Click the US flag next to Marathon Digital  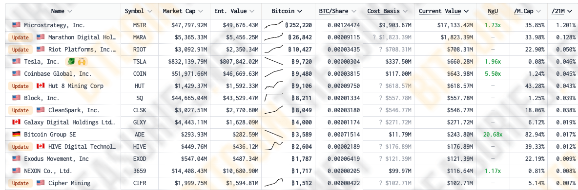tap(41, 37)
